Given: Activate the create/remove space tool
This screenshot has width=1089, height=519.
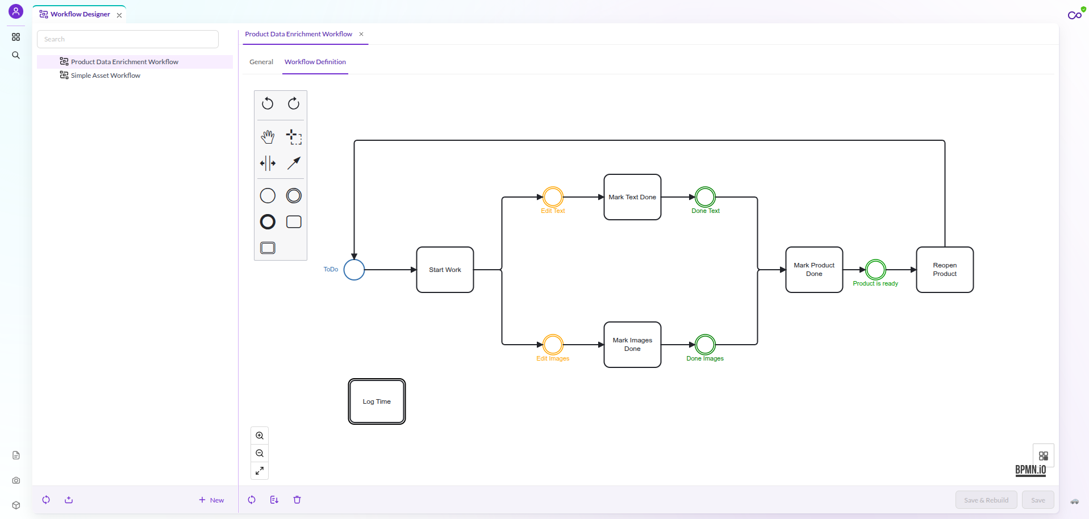Looking at the screenshot, I should coord(268,164).
